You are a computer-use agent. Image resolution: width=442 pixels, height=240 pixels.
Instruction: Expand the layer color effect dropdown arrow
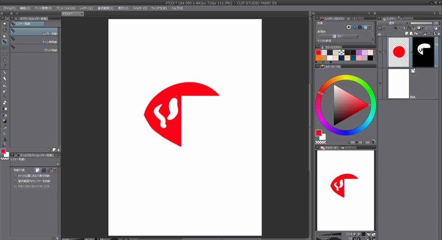tap(370, 27)
